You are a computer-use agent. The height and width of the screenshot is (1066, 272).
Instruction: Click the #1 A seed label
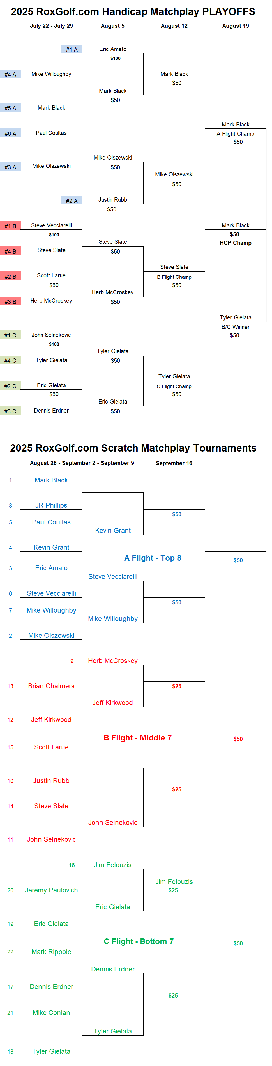point(72,49)
